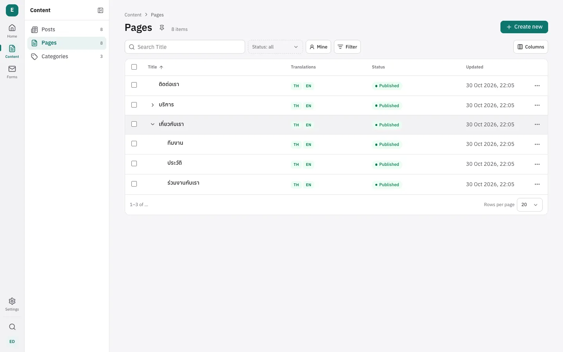The width and height of the screenshot is (563, 352).
Task: Collapse the เกี่ยวกับเรา page row
Action: tap(152, 124)
